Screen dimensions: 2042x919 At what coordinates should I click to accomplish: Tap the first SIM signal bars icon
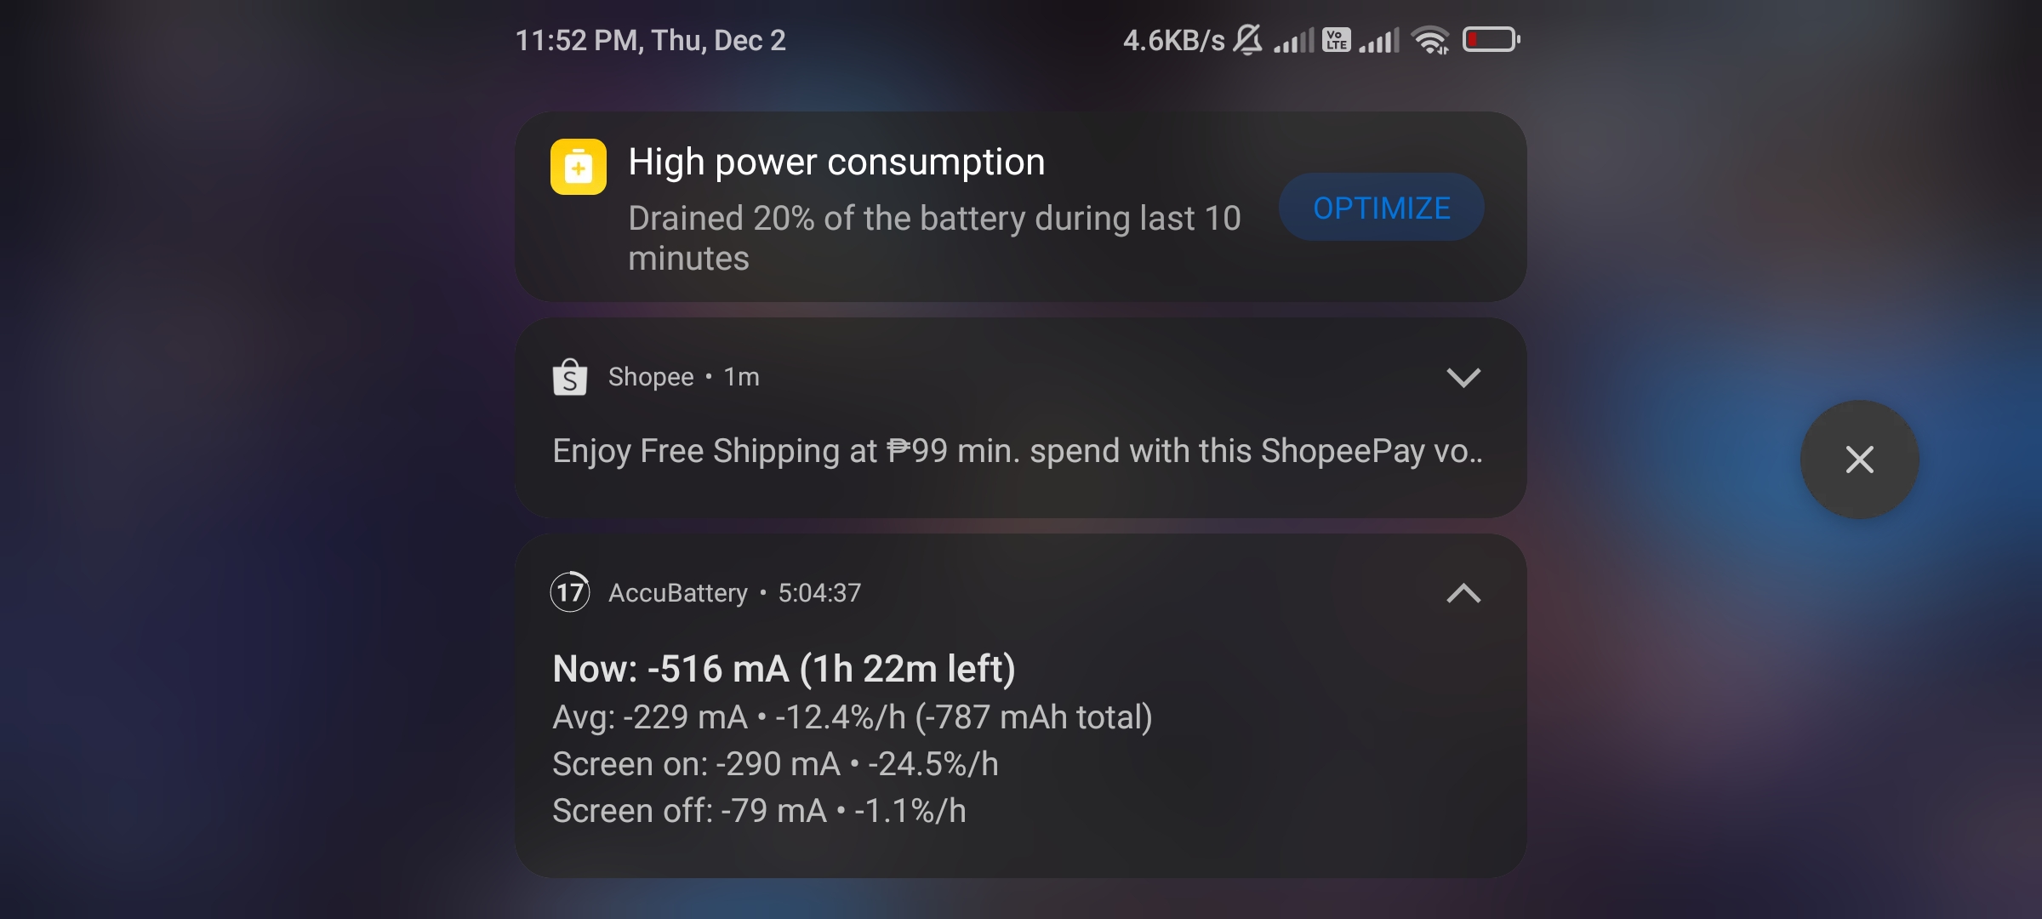1293,40
